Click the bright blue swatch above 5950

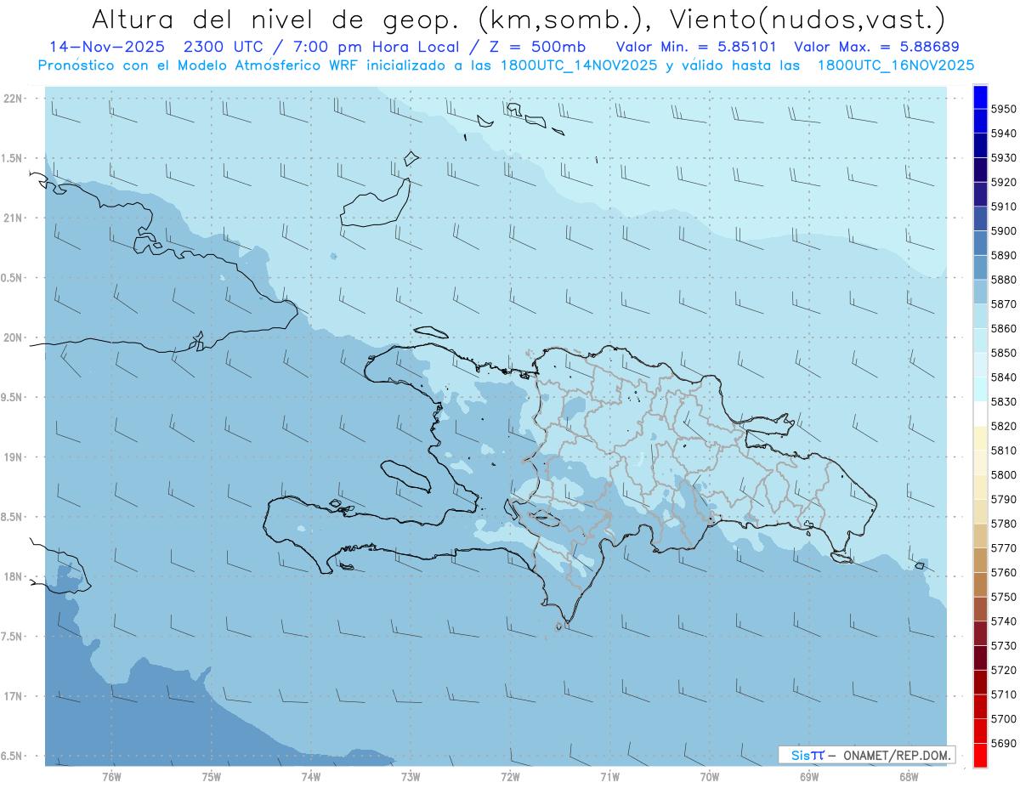tap(980, 97)
